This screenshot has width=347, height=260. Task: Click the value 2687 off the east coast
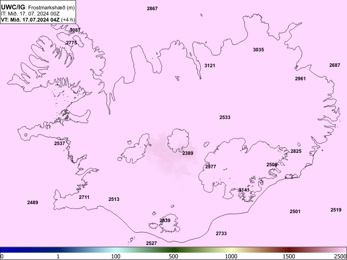335,65
